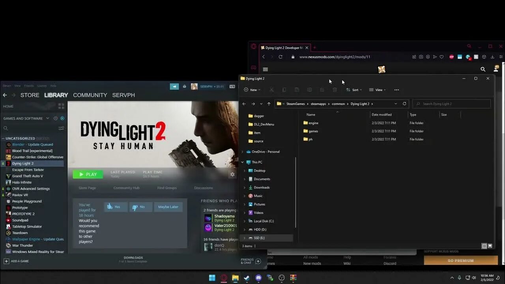Select the engine folder in File Explorer
The image size is (505, 284).
coord(314,123)
